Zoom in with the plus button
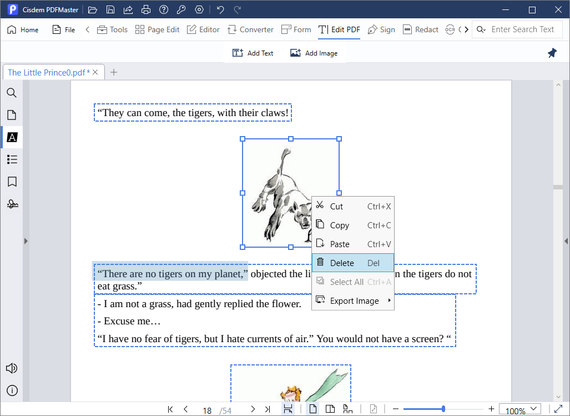Image resolution: width=570 pixels, height=416 pixels. point(492,409)
